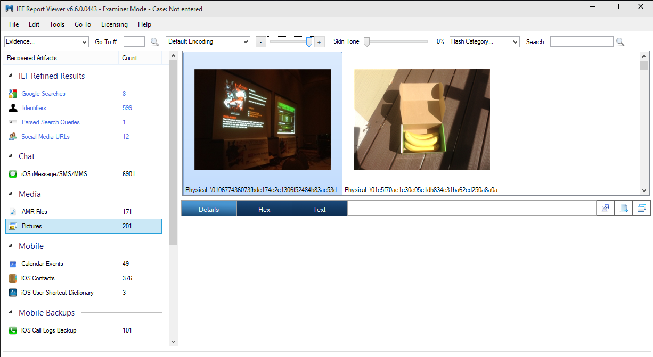Viewport: 653px width, 357px height.
Task: Click the artifacts list scroll up arrow
Action: [174, 56]
